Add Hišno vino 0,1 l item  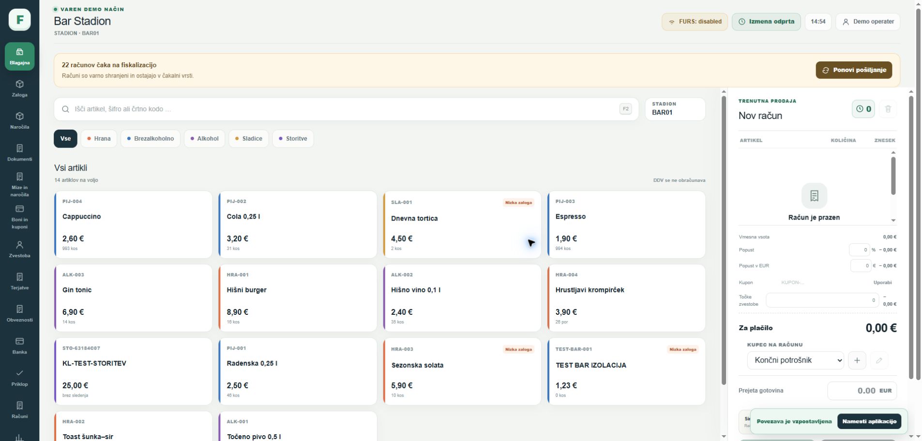pyautogui.click(x=462, y=298)
